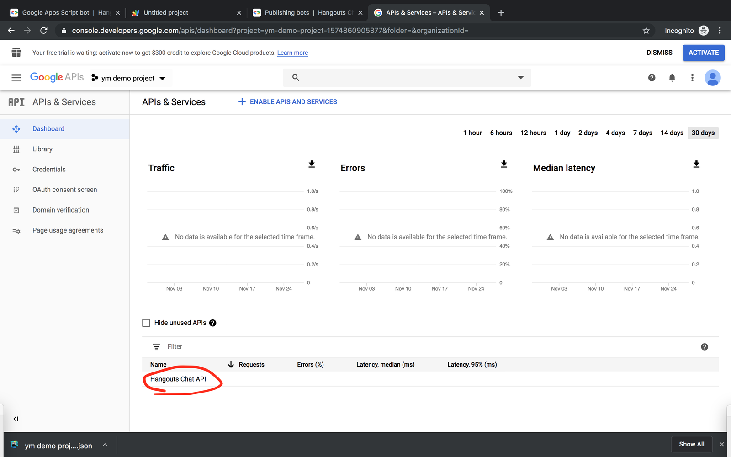The height and width of the screenshot is (457, 731).
Task: Click the Google APIs logo
Action: coord(57,77)
